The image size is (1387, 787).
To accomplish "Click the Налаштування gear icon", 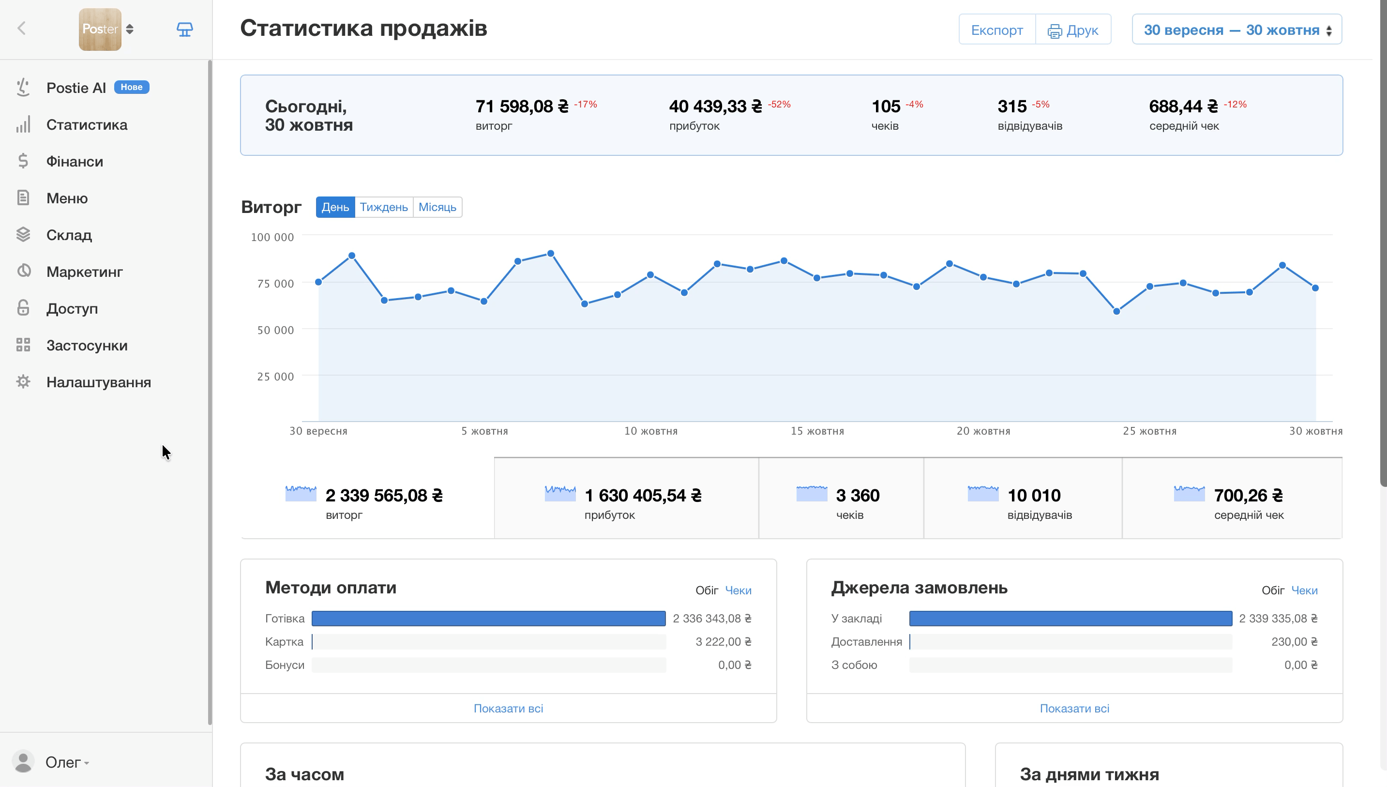I will pos(23,381).
